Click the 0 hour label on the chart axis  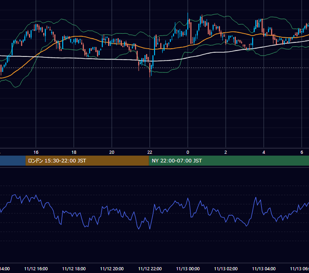pos(188,152)
